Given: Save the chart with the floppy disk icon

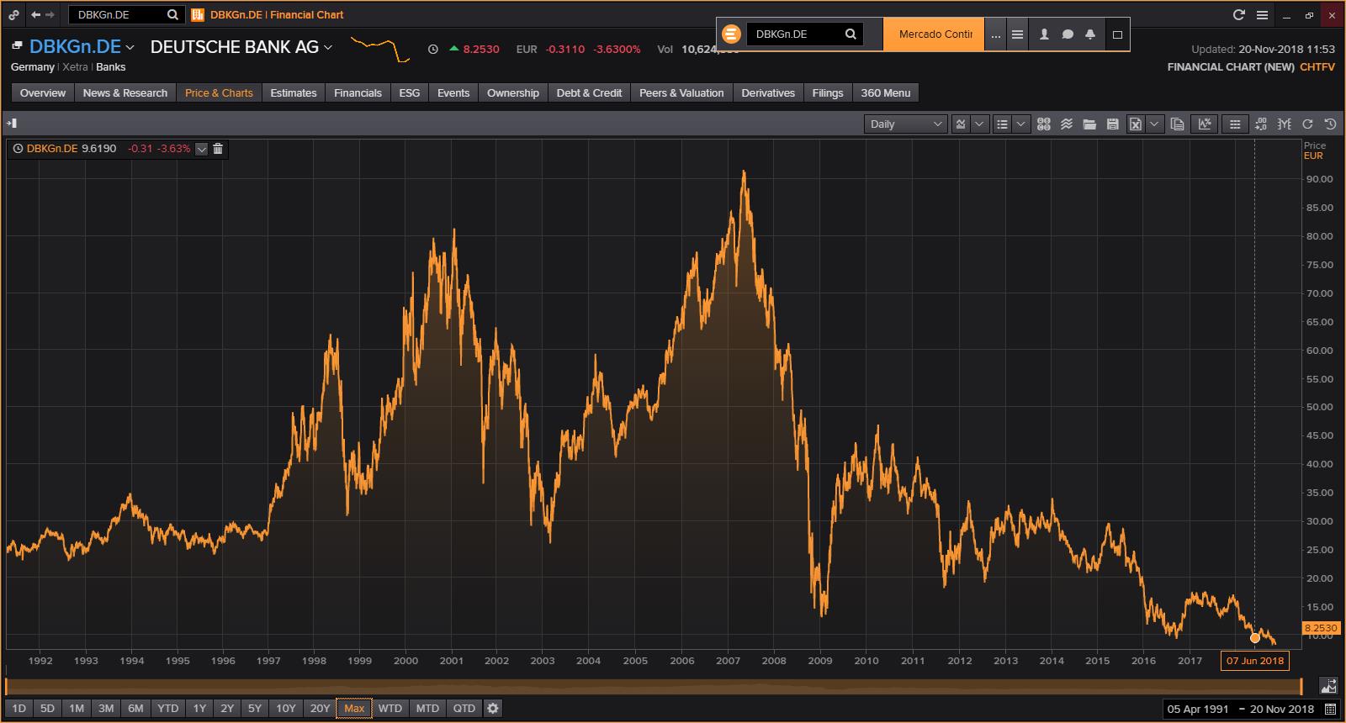Looking at the screenshot, I should (1112, 124).
